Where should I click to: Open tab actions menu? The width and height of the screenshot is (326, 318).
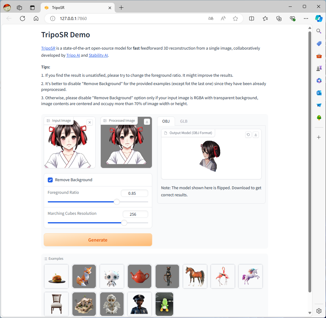point(32,8)
